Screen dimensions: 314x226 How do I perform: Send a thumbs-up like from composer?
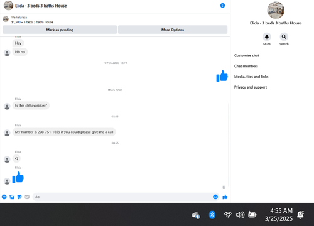pos(225,196)
